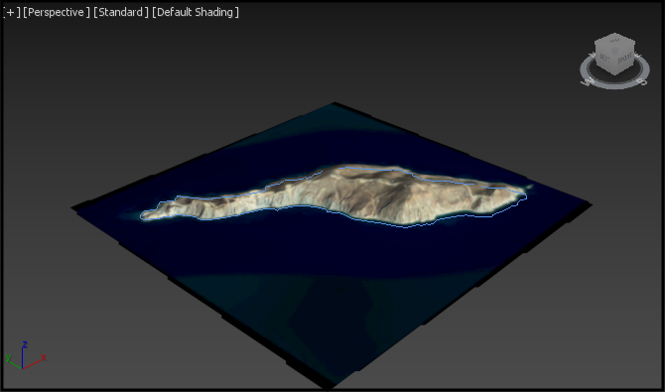Open the [Standard] viewport quality menu

(x=121, y=12)
